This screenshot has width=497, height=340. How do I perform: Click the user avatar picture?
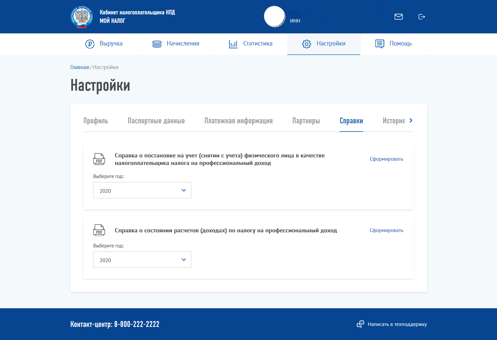pyautogui.click(x=275, y=17)
